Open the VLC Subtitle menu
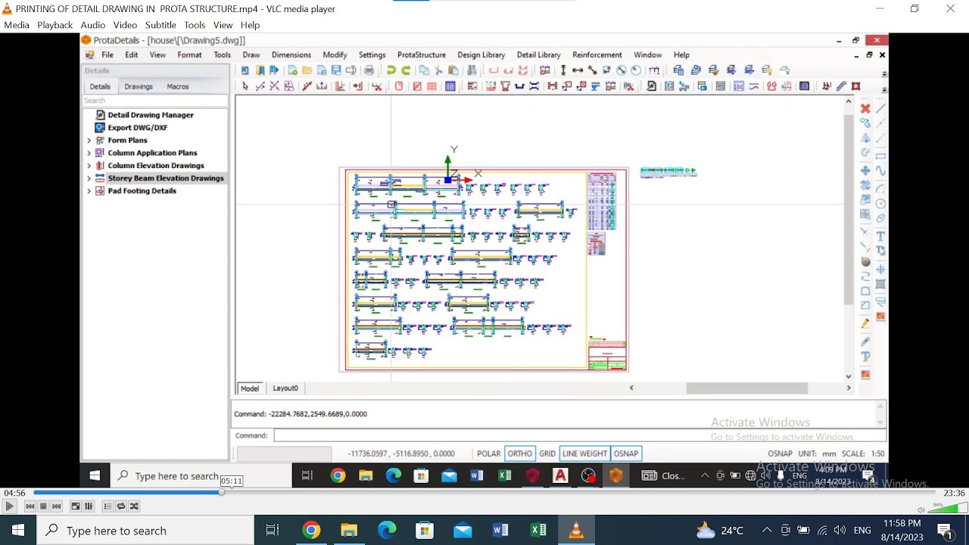The width and height of the screenshot is (969, 545). [160, 25]
